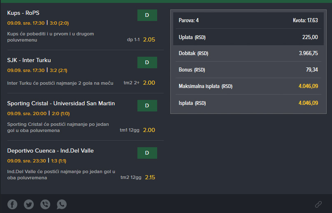Viewport: 332px width, 213px height.
Task: Click the Maksimalna isplata value 4.046,09
Action: pos(308,86)
